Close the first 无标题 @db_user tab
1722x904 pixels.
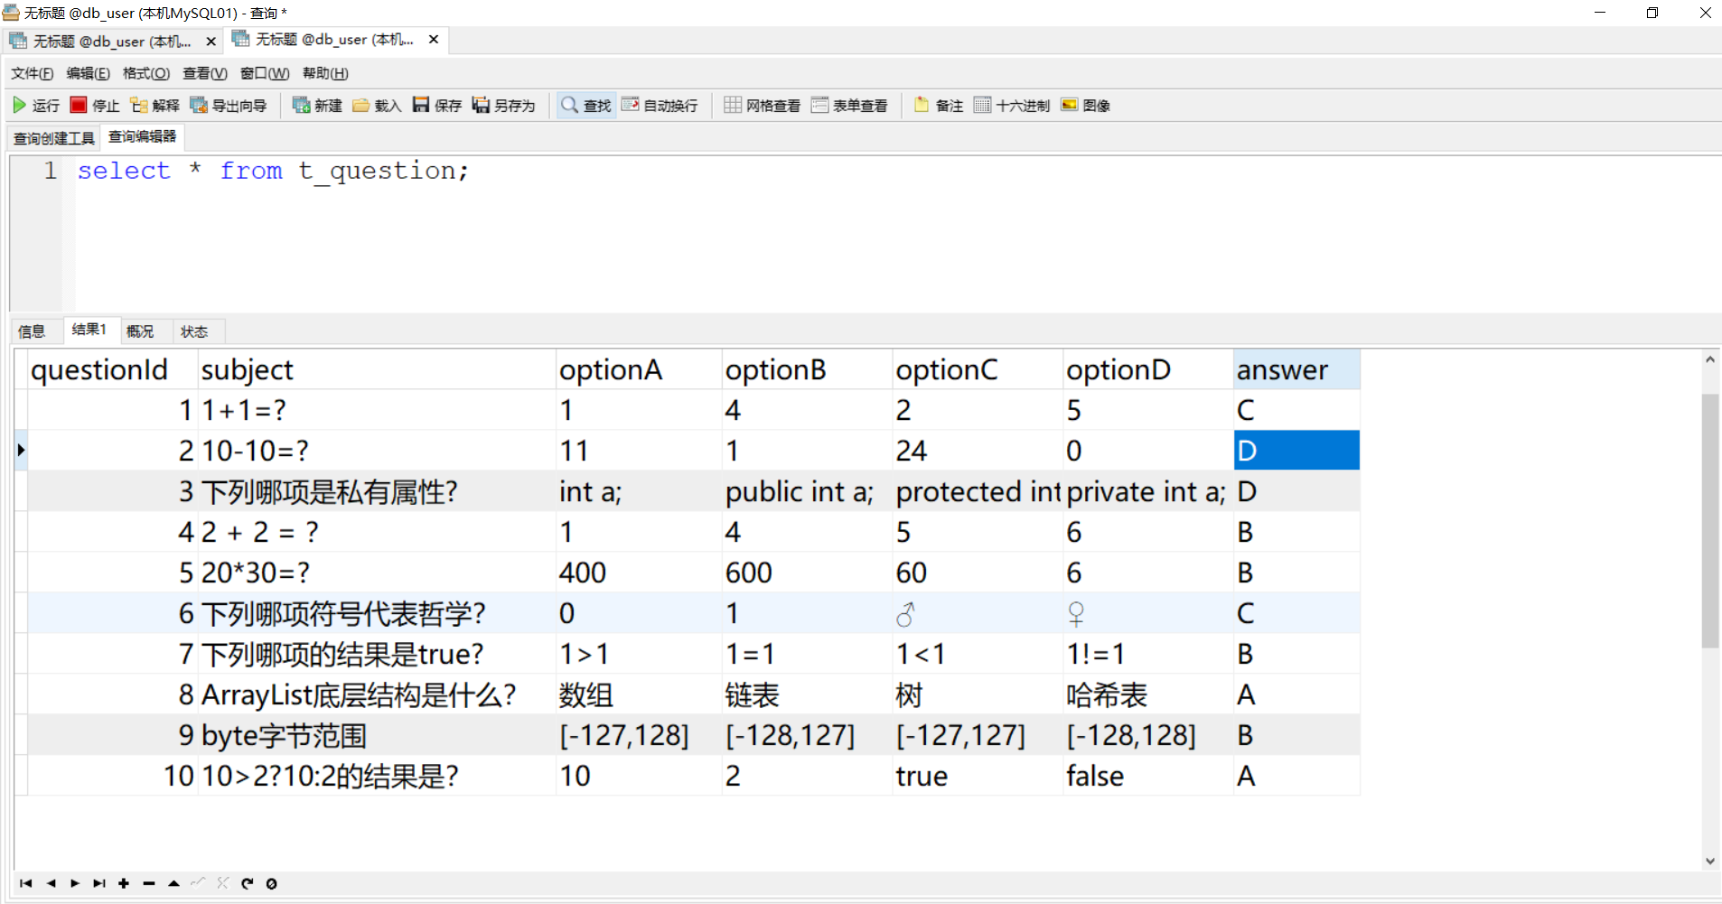pyautogui.click(x=211, y=42)
